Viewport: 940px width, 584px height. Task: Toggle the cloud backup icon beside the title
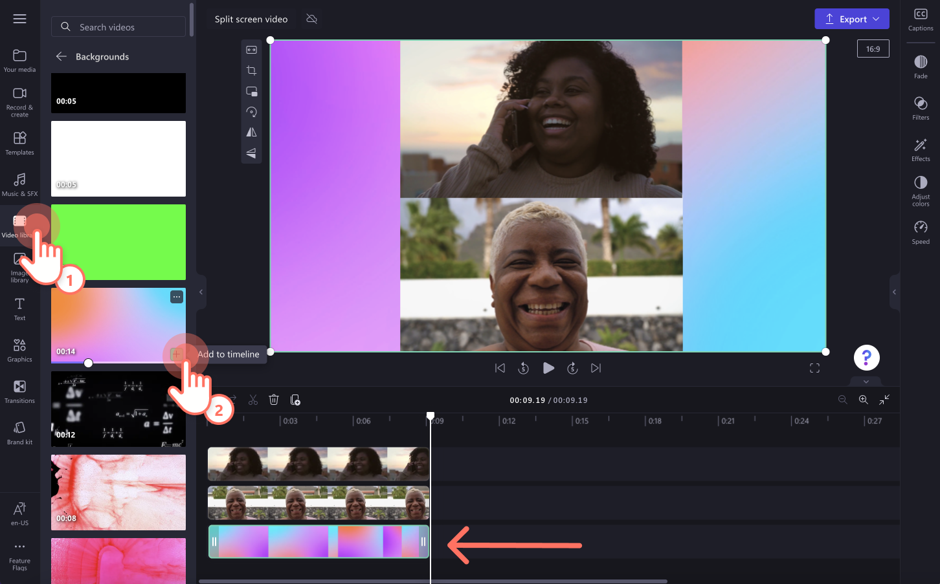click(x=311, y=19)
